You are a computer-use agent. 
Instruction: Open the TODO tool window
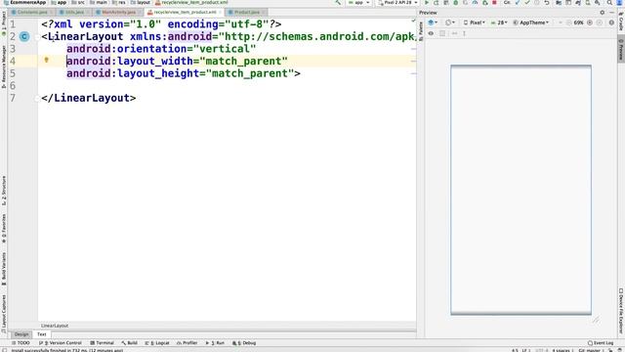21,343
